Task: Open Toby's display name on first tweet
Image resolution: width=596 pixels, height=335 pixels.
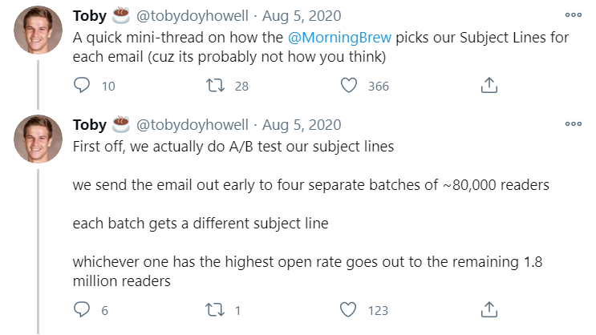Action: [x=90, y=16]
